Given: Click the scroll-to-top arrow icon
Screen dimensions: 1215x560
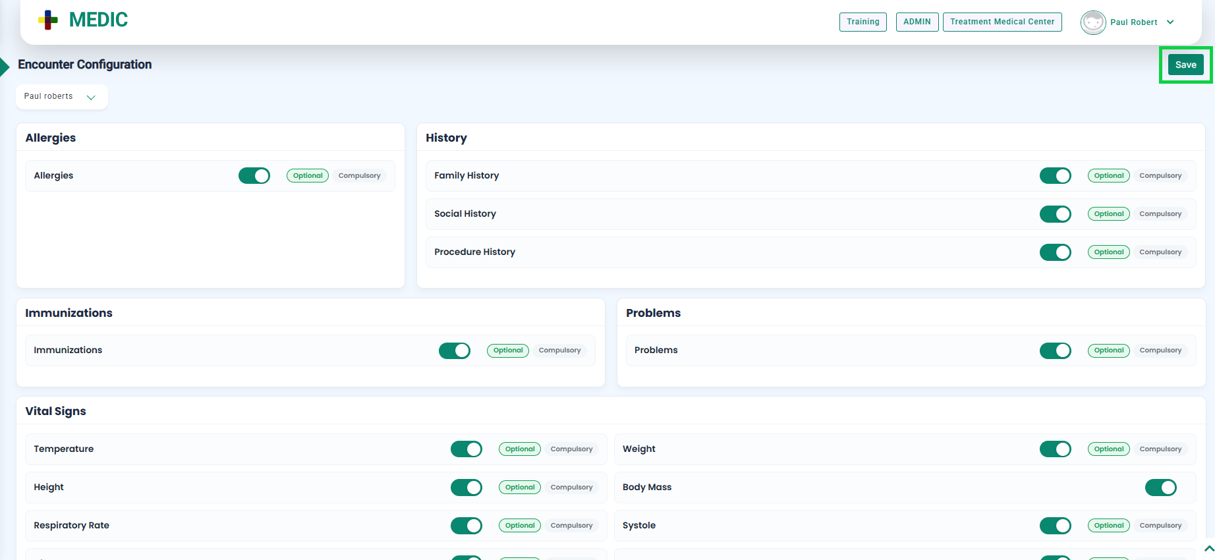Looking at the screenshot, I should [x=1208, y=548].
